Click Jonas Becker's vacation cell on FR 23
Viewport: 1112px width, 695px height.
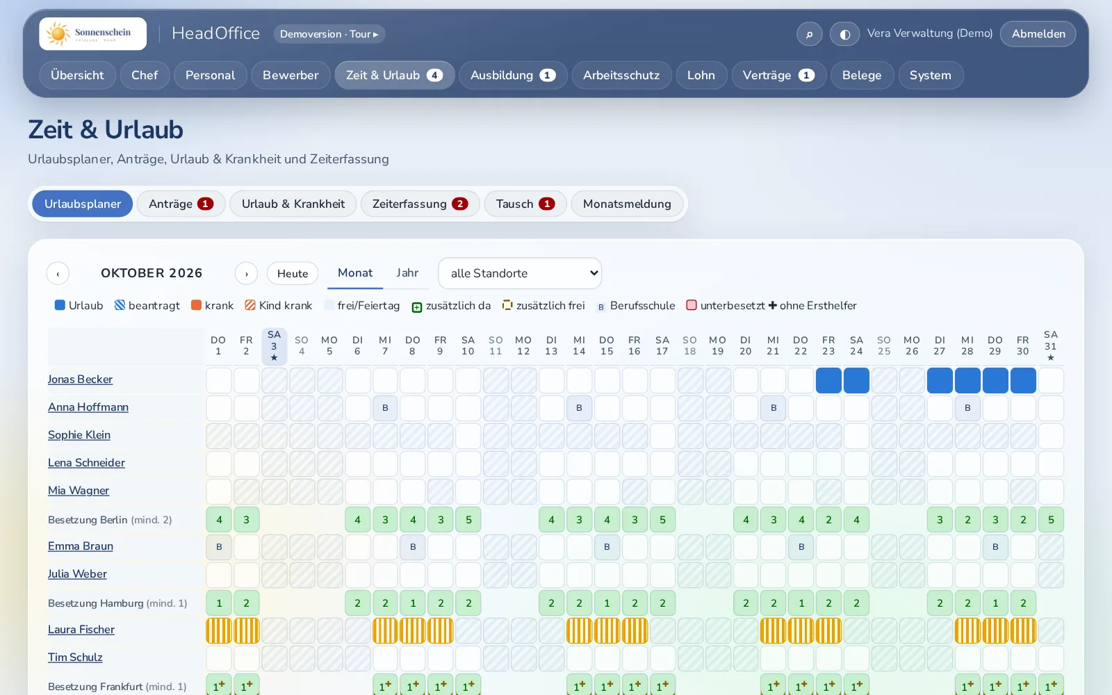pos(828,380)
